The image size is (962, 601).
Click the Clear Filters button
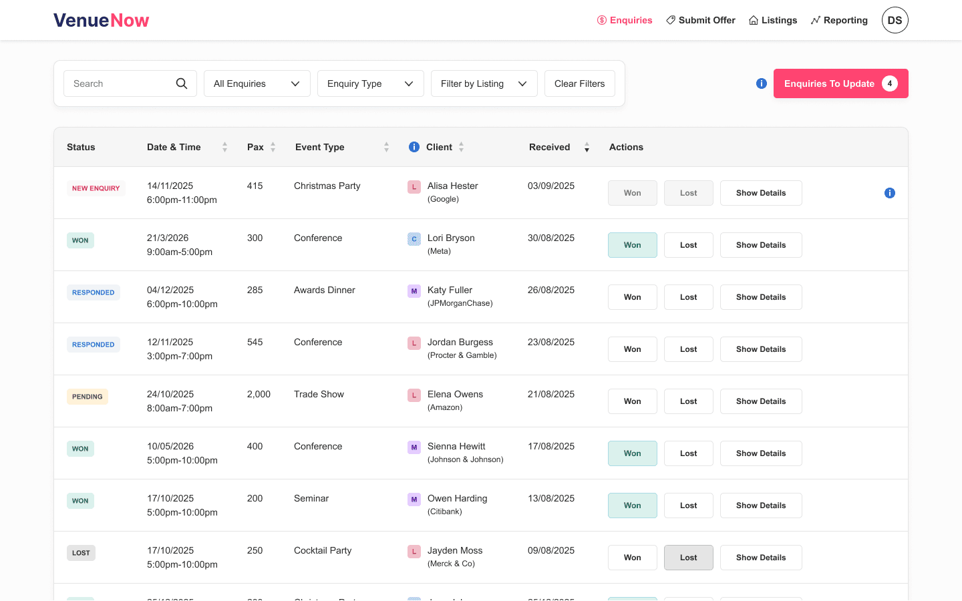click(x=580, y=83)
